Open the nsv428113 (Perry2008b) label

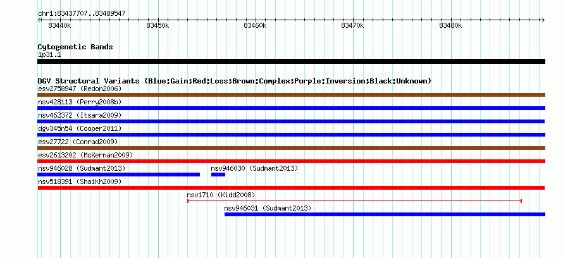pos(80,102)
